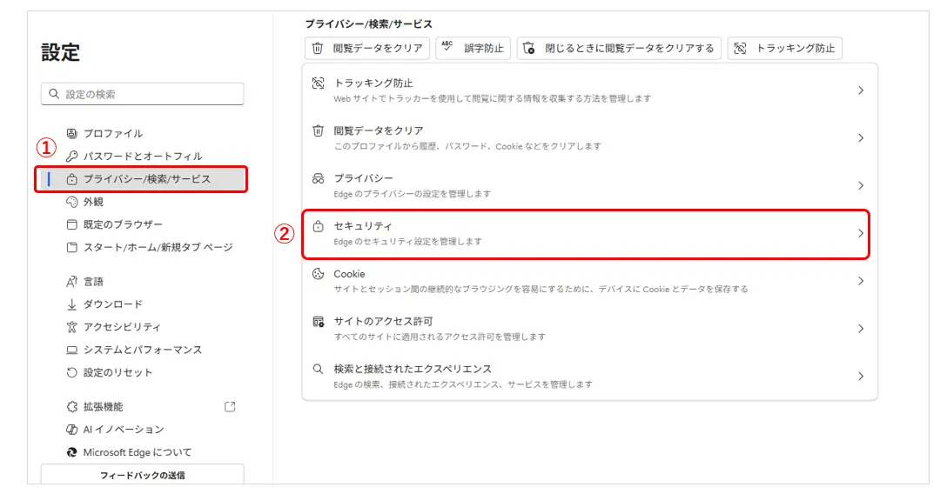Go to システムとパフォーマンス settings section
The height and width of the screenshot is (494, 947).
pos(142,350)
